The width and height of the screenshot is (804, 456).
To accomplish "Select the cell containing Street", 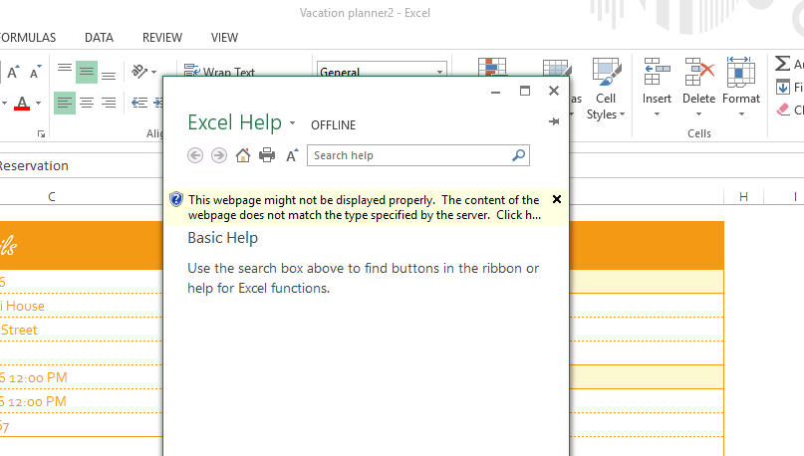I will (x=81, y=330).
